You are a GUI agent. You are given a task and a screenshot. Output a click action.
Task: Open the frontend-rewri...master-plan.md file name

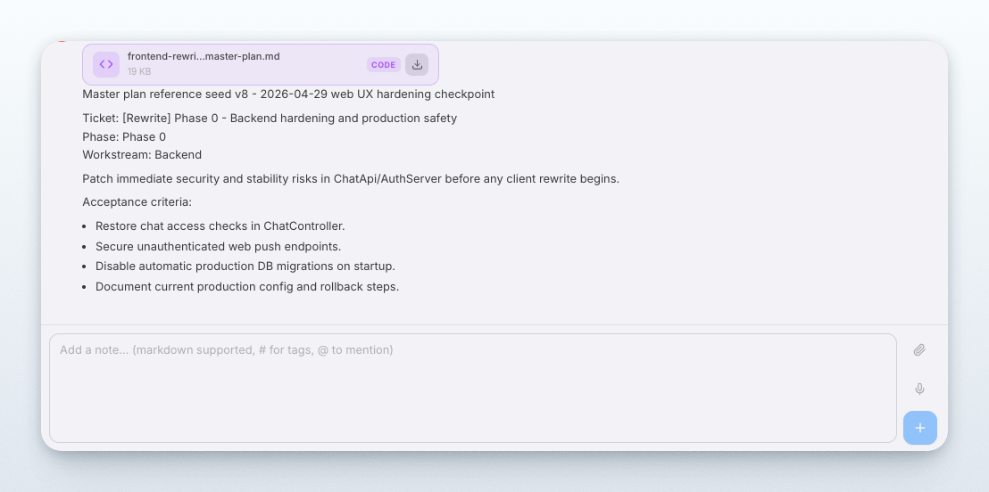click(204, 56)
